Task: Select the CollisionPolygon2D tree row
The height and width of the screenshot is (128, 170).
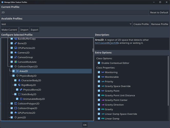Action: 51,103
